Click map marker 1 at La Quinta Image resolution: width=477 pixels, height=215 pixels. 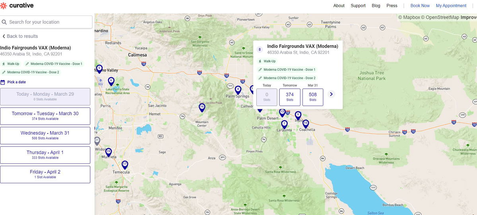point(284,124)
